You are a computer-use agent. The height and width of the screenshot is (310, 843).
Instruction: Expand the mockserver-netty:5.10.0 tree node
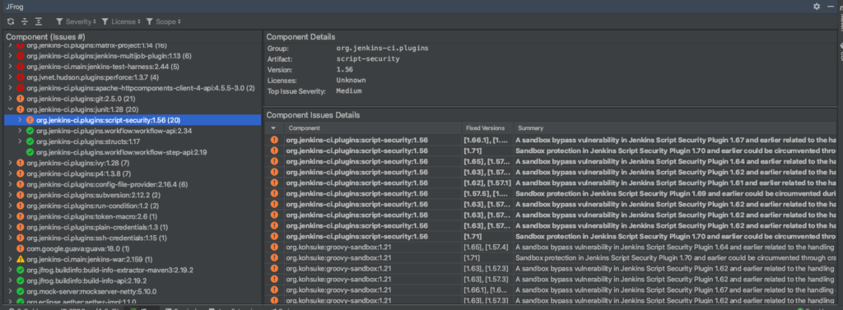coord(10,291)
